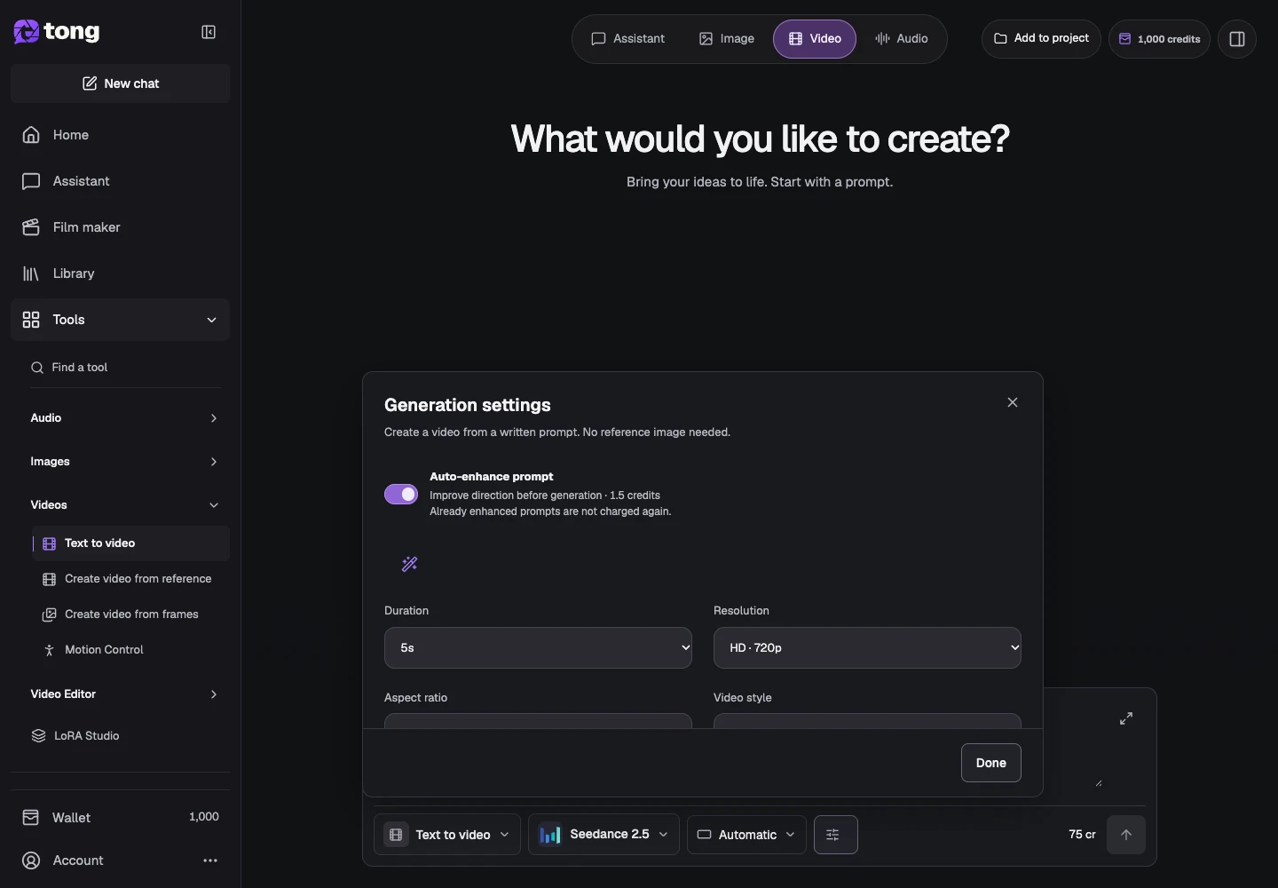Open the Automatic aspect ratio dropdown
1278x888 pixels.
746,835
